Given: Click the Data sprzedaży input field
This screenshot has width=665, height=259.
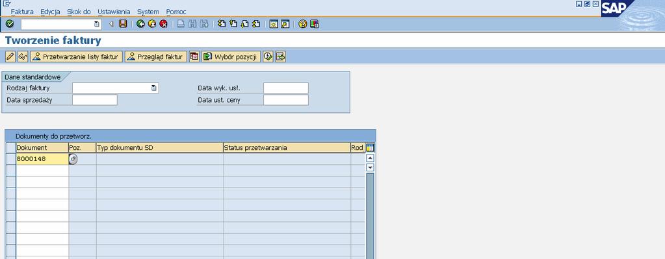Looking at the screenshot, I should coord(94,100).
